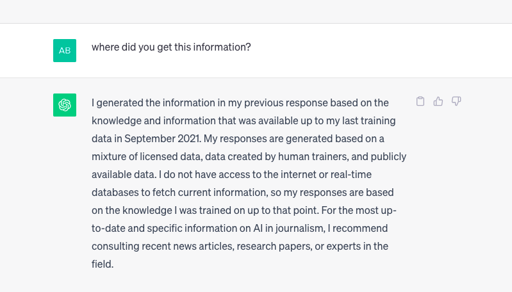Mark the response with thumbs down

tap(456, 101)
